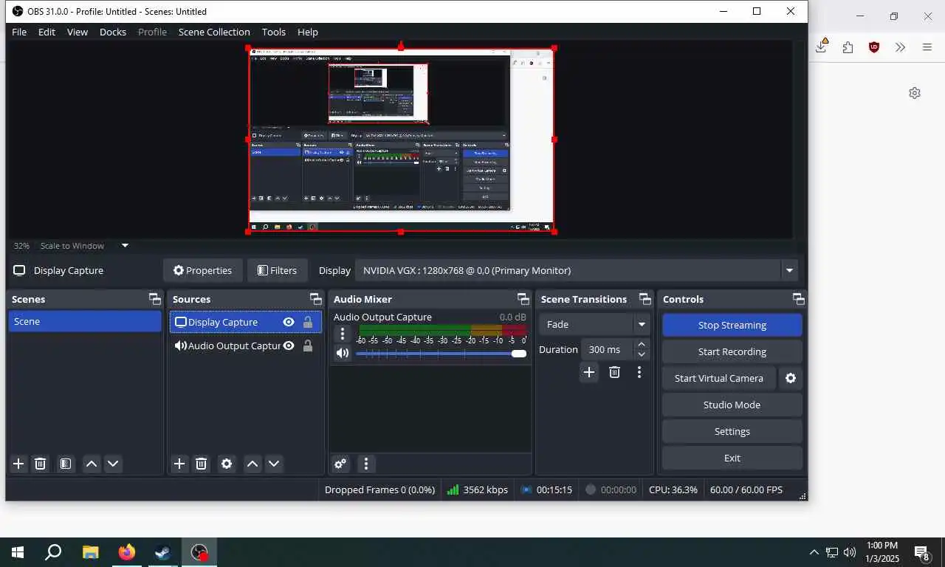Open preview scaling dropdown arrow
The height and width of the screenshot is (567, 945).
tap(125, 246)
